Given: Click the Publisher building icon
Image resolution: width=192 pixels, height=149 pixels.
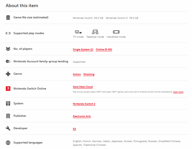Looking at the screenshot, I should (8, 116).
